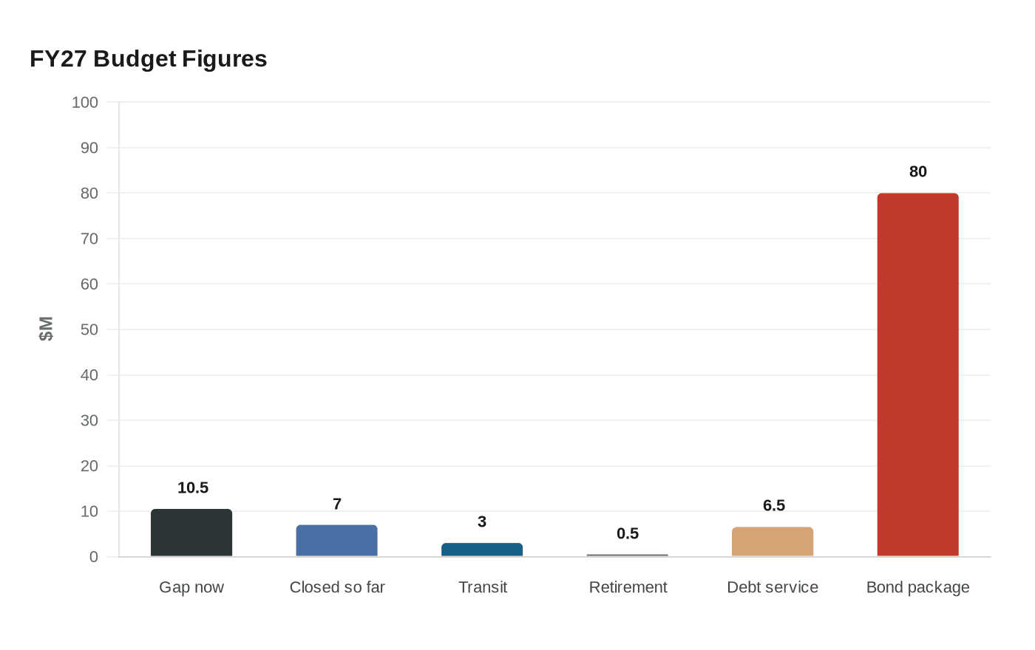1035x650 pixels.
Task: Click the Gap now axis label
Action: (x=191, y=587)
